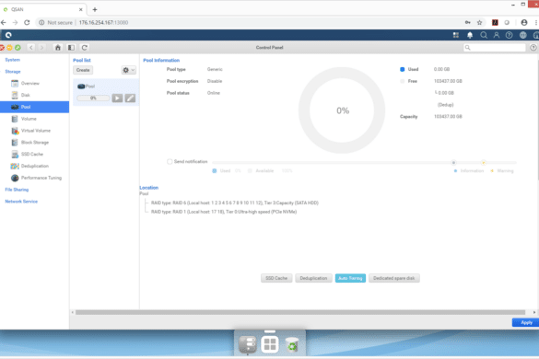Open the Overview storage page
This screenshot has height=359, width=539.
tap(29, 83)
